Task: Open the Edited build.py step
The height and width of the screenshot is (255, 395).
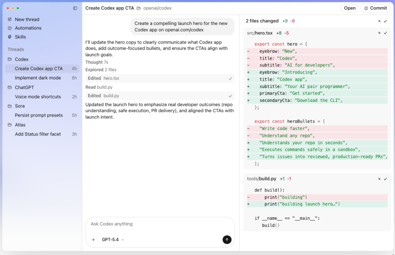Action: [160, 96]
